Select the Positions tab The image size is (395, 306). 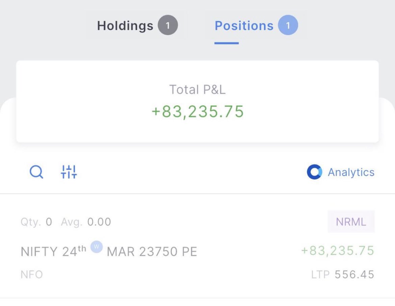point(256,25)
